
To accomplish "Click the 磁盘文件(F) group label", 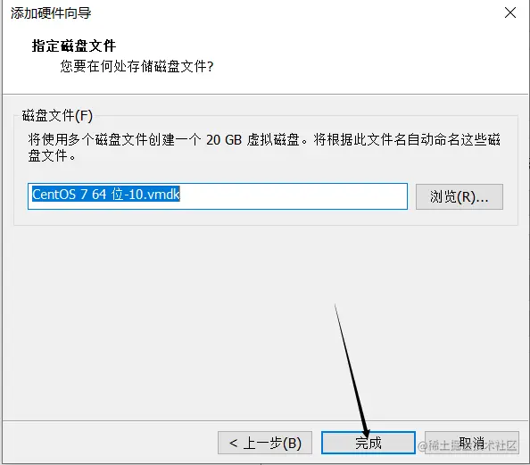I will (57, 116).
